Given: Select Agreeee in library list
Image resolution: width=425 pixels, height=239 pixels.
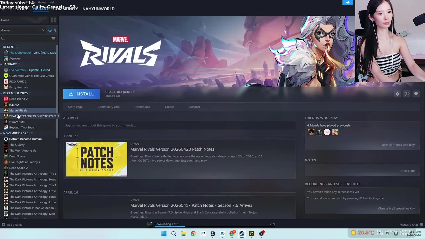Looking at the screenshot, I should [15, 58].
